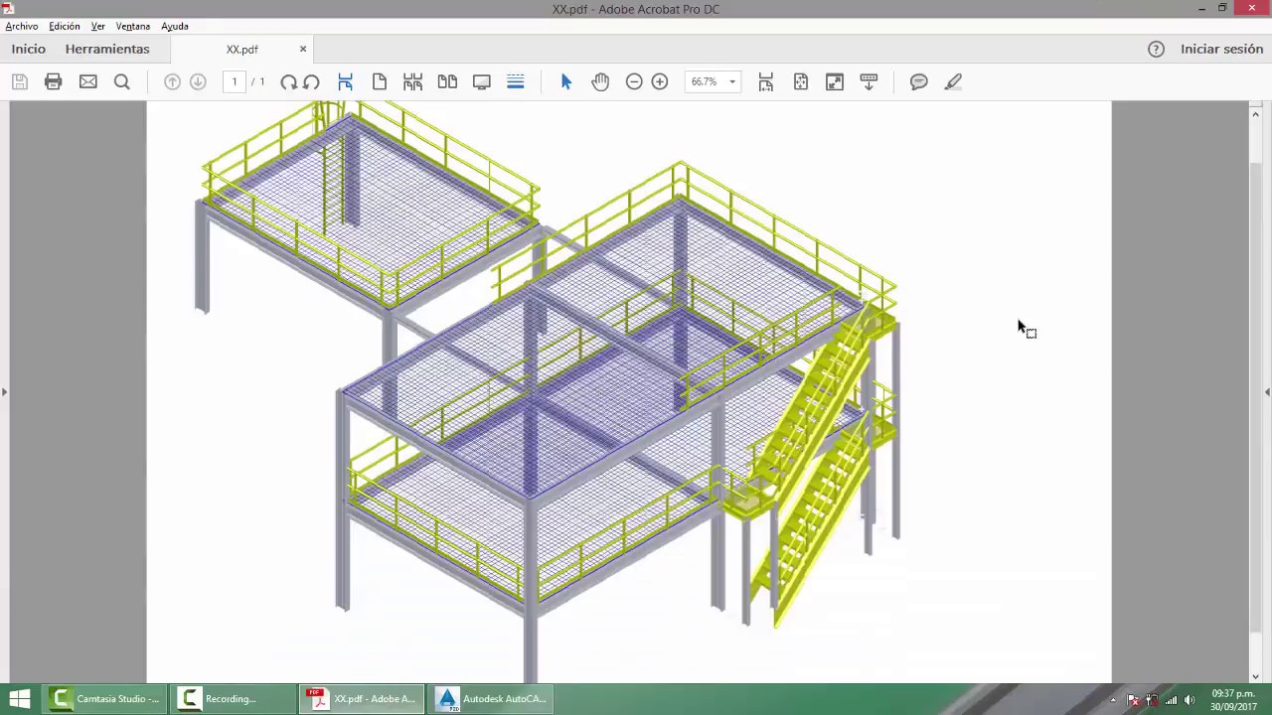
Task: Click the vertical scrollbar thumb
Action: (x=1255, y=397)
